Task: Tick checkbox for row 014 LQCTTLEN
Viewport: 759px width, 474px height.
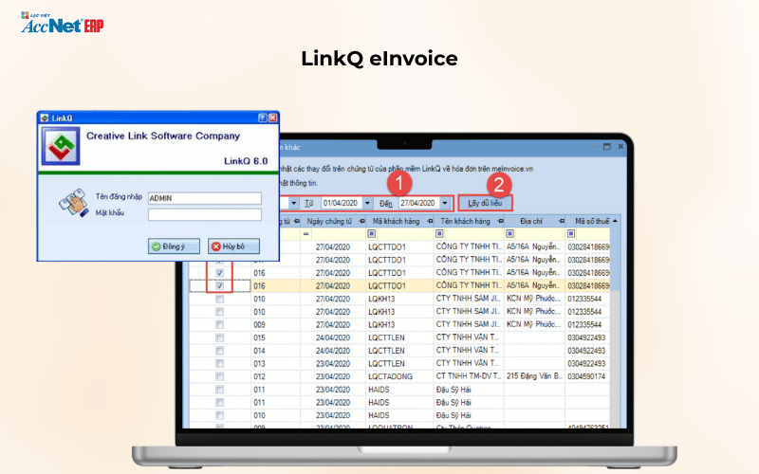Action: pos(220,351)
